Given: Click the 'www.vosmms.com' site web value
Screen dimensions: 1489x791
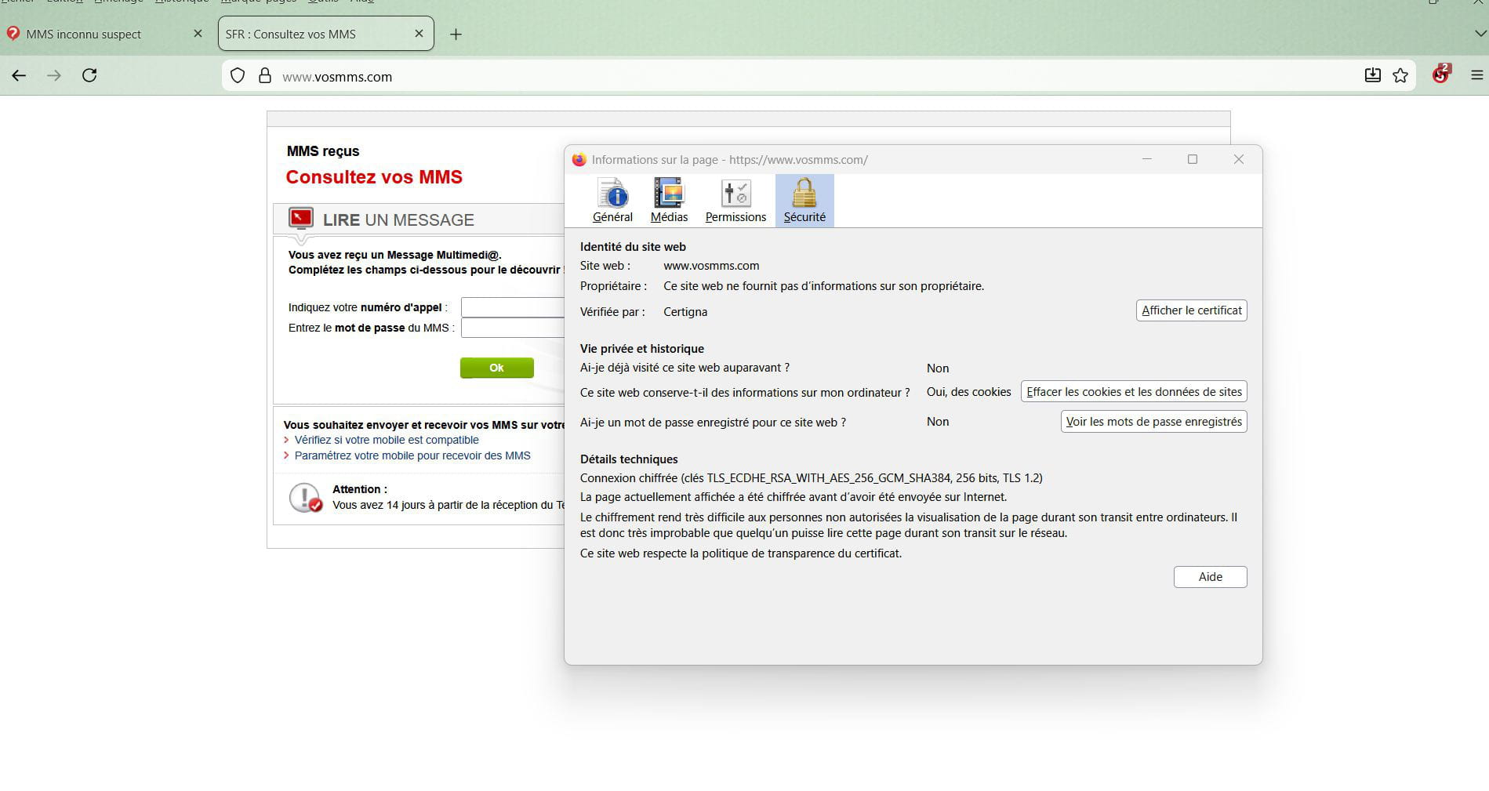Looking at the screenshot, I should click(x=711, y=266).
